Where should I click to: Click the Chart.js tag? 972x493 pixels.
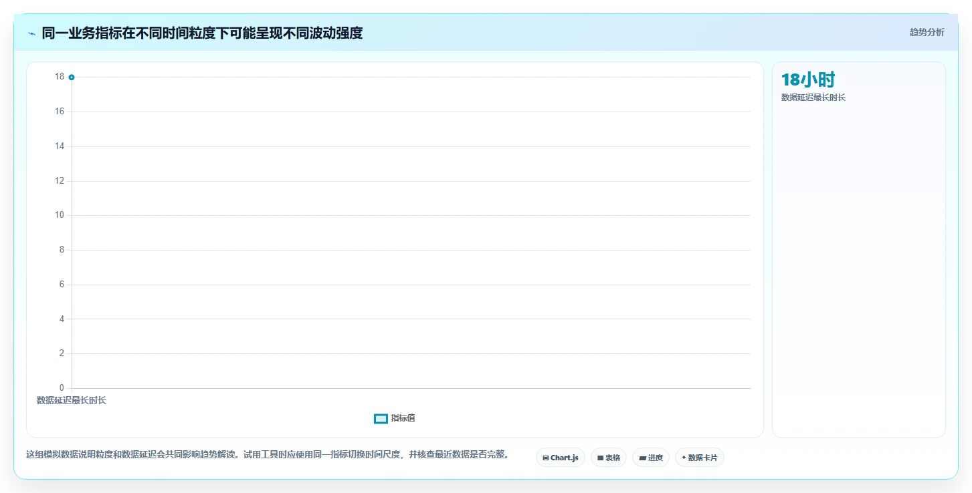[x=561, y=458]
